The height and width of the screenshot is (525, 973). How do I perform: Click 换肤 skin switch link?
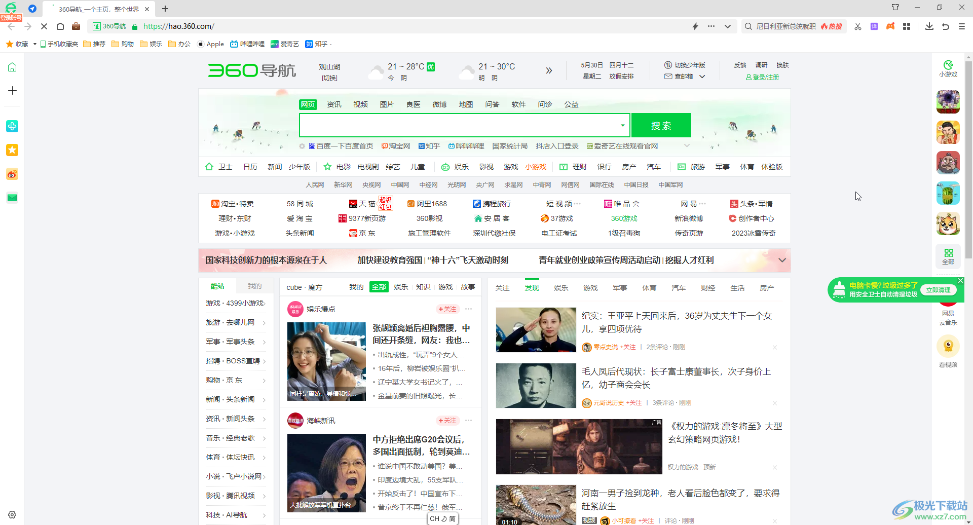click(782, 65)
